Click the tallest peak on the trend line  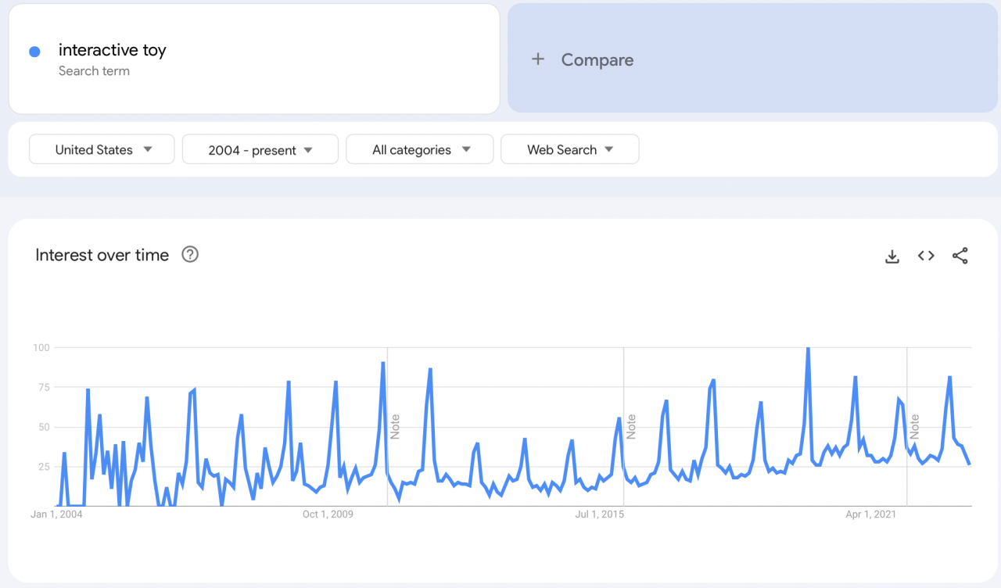click(x=808, y=350)
